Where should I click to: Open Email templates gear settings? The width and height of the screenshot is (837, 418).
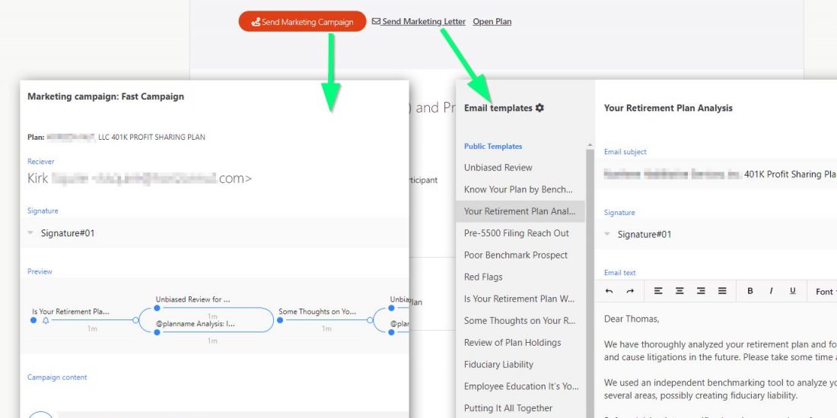tap(540, 108)
